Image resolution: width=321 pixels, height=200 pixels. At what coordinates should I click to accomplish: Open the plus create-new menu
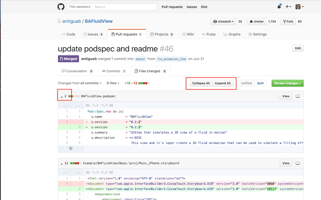(288, 7)
